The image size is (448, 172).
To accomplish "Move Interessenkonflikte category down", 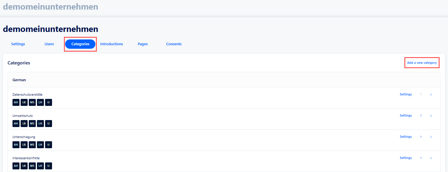I will coord(431,158).
